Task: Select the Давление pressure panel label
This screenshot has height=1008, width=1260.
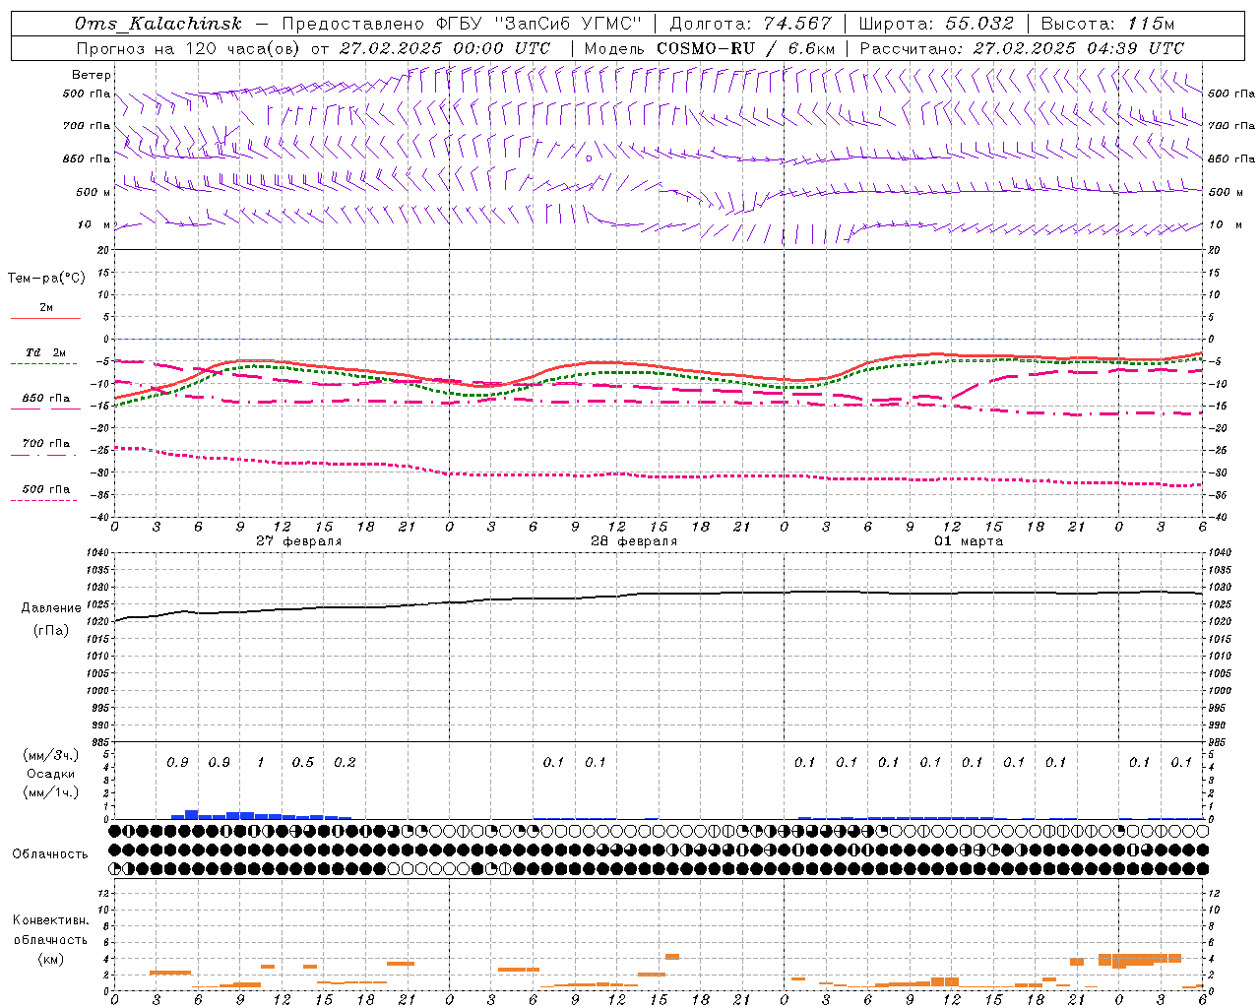Action: tap(51, 608)
